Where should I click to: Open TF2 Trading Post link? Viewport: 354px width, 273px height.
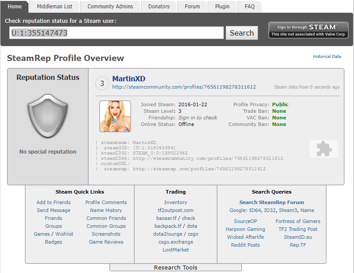point(298,229)
